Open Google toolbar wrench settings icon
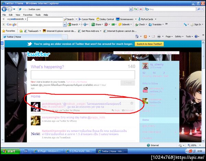The width and height of the screenshot is (206, 161). (x=185, y=24)
